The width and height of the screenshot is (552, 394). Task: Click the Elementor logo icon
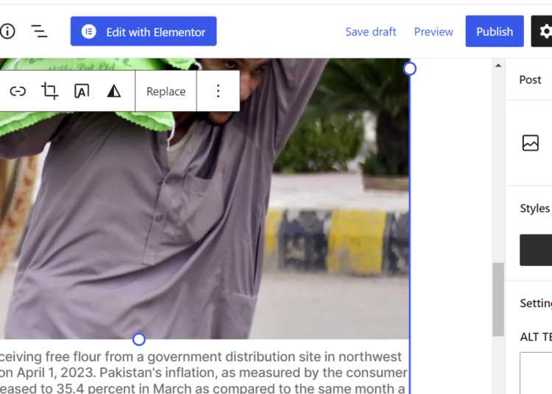[x=89, y=32]
